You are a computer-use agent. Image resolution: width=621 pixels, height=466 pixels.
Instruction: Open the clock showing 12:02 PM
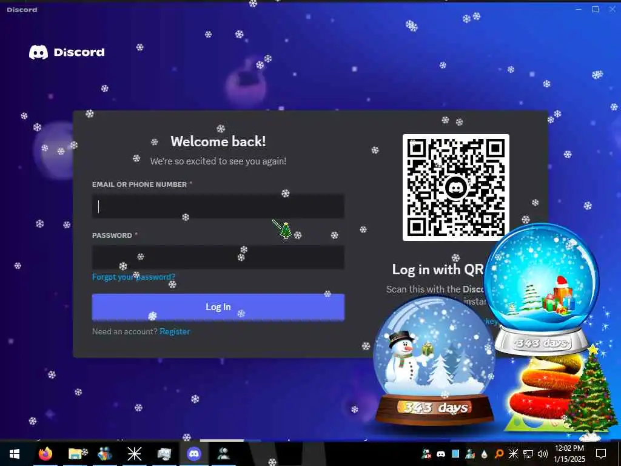coord(569,454)
